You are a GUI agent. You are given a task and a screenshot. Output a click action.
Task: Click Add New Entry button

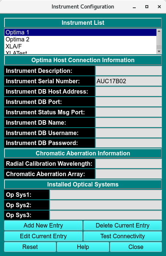[43, 225]
